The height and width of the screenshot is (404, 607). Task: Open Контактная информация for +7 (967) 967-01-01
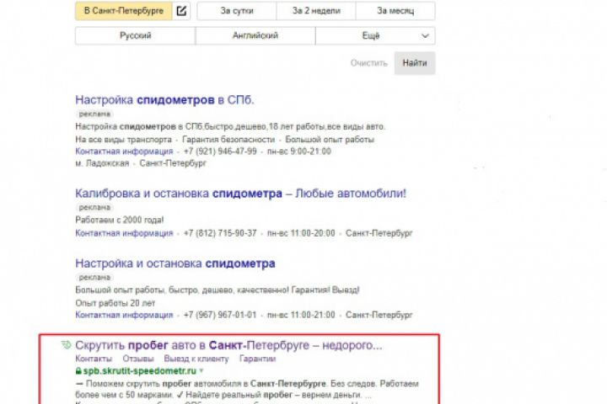pyautogui.click(x=124, y=315)
